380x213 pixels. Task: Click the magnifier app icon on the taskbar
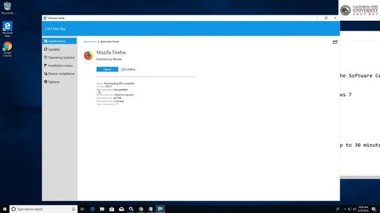point(131,209)
